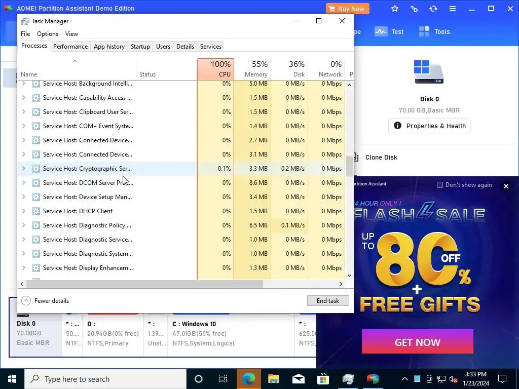Screen dimensions: 519x389
Task: Open the View menu in Task Manager
Action: [x=71, y=34]
